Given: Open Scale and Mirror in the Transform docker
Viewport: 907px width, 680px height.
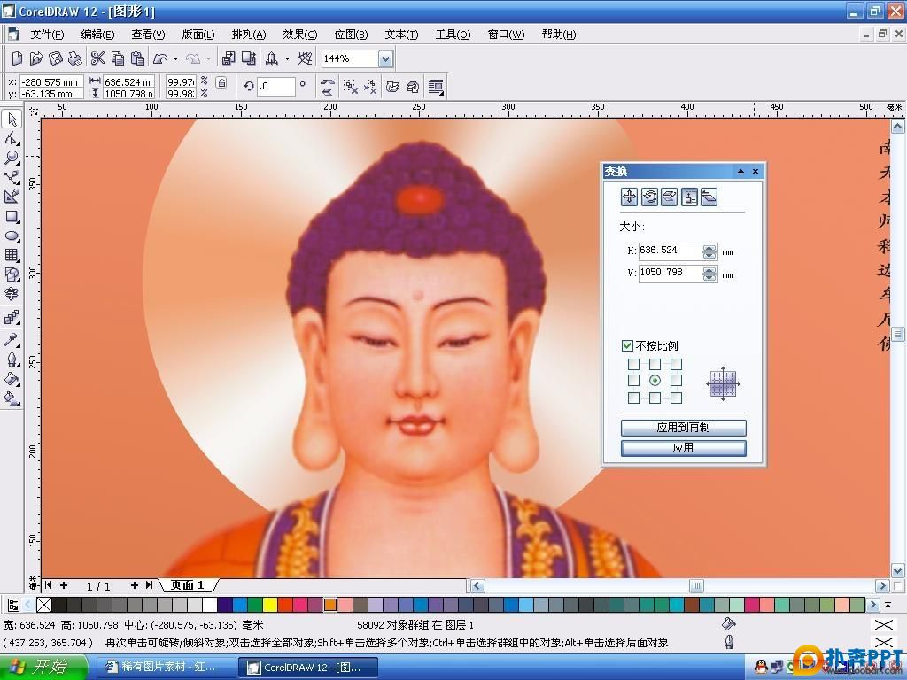Looking at the screenshot, I should pyautogui.click(x=670, y=197).
